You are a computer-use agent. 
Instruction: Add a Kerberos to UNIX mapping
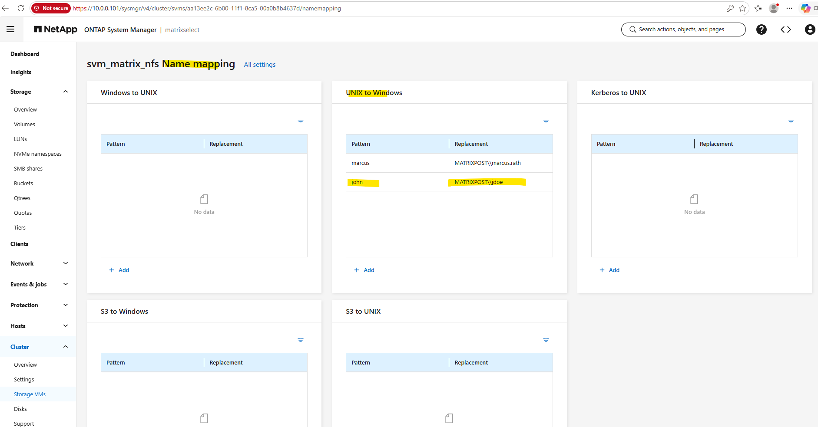609,270
